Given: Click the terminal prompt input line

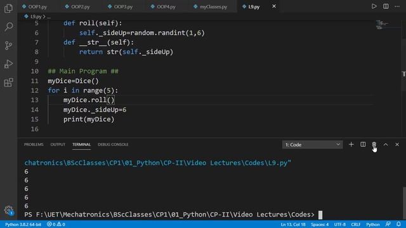Looking at the screenshot, I should [173, 215].
